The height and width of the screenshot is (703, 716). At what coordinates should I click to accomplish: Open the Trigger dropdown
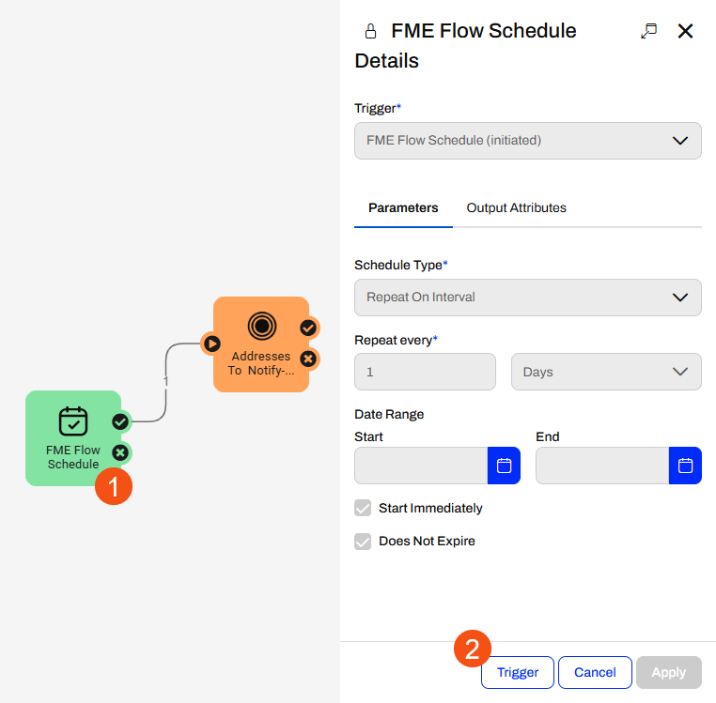(x=527, y=141)
